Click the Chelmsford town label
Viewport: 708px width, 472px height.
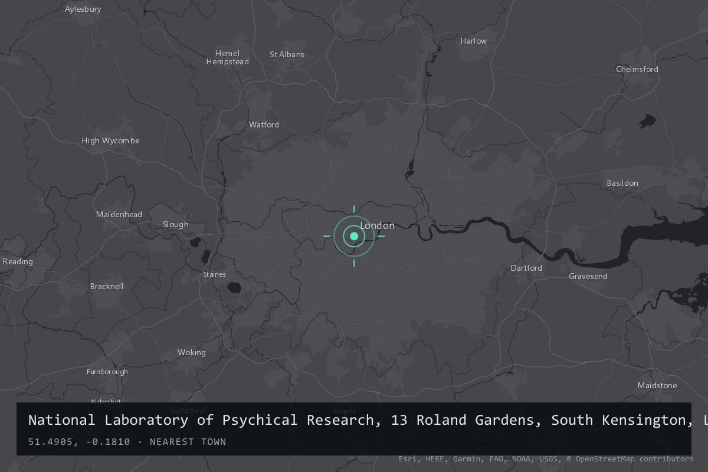coord(637,69)
